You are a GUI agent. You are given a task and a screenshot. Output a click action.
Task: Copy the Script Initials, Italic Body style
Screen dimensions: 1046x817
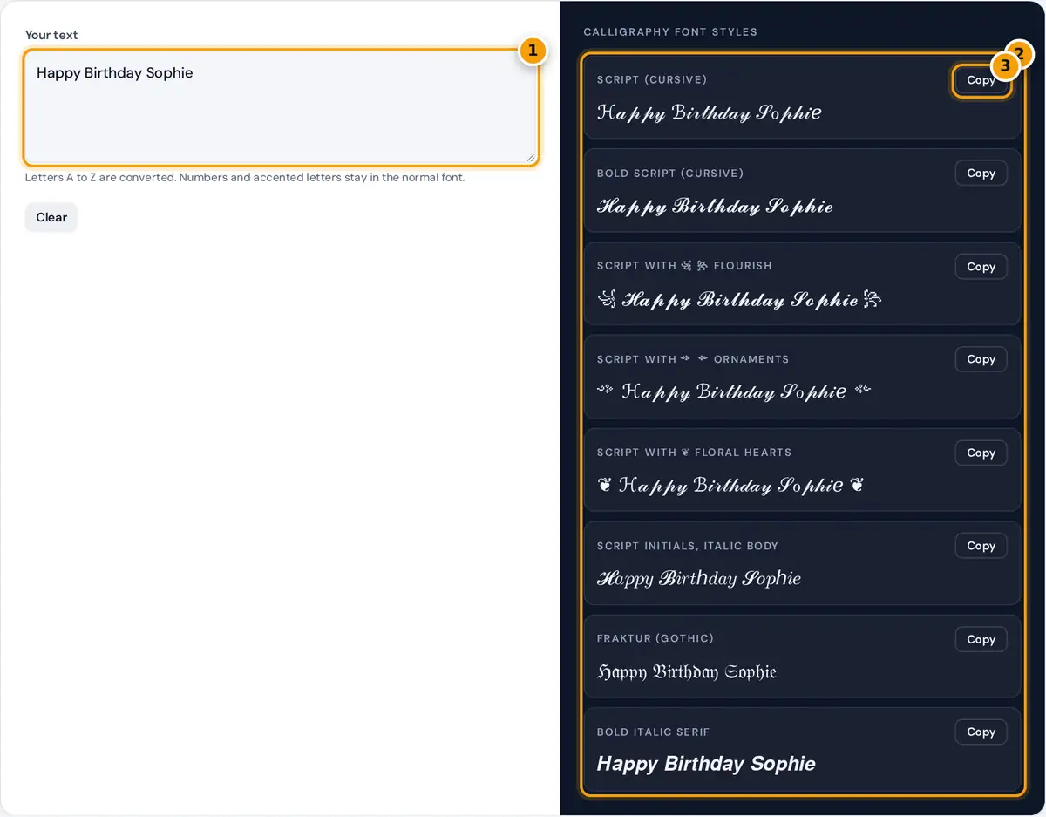(x=981, y=546)
